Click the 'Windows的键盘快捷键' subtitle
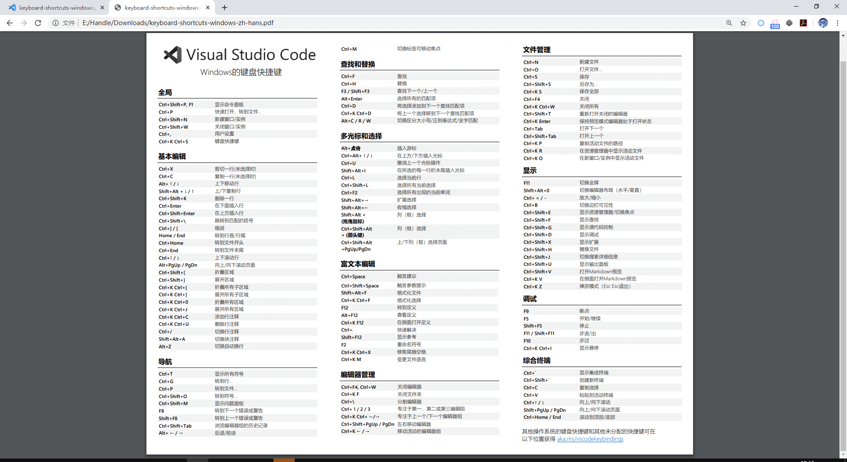This screenshot has width=847, height=462. click(241, 72)
